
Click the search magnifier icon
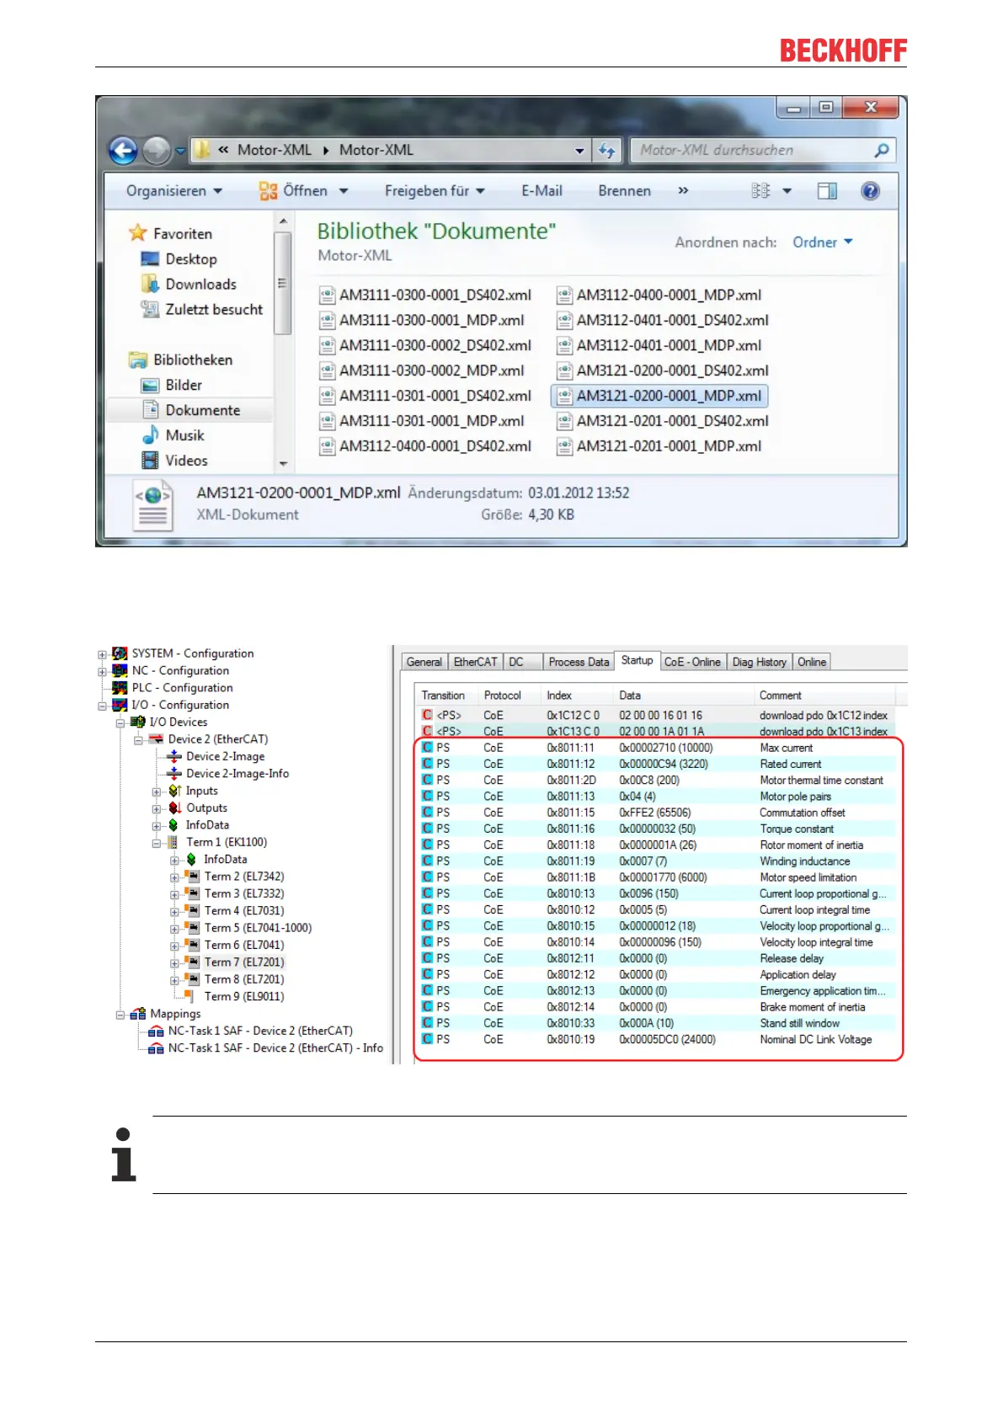point(882,150)
